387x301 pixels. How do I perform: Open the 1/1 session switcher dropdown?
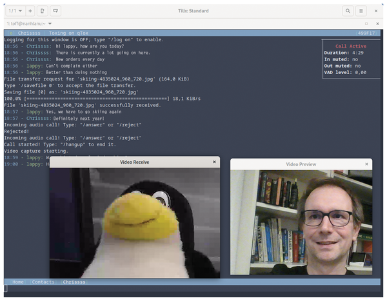[15, 11]
